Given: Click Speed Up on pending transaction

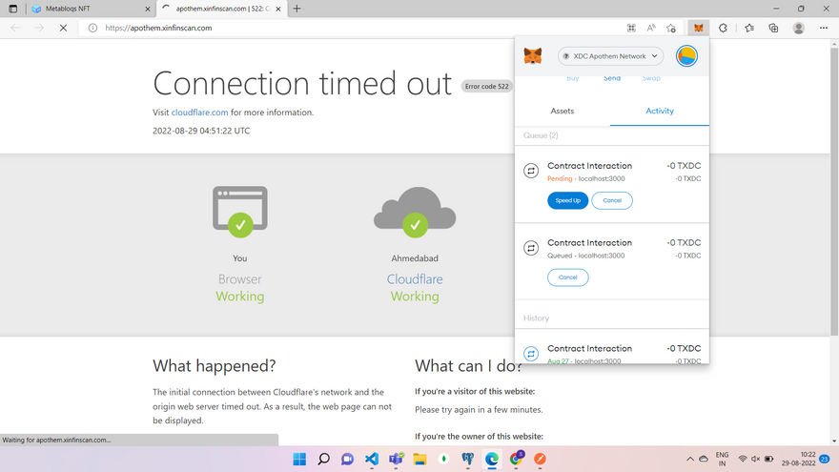Looking at the screenshot, I should point(567,200).
